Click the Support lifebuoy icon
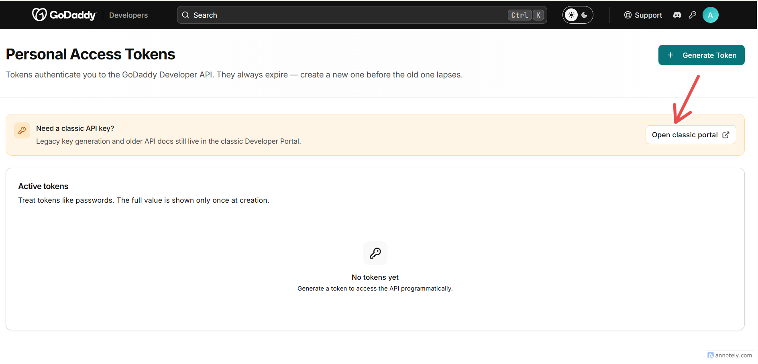This screenshot has width=758, height=364. pyautogui.click(x=628, y=15)
